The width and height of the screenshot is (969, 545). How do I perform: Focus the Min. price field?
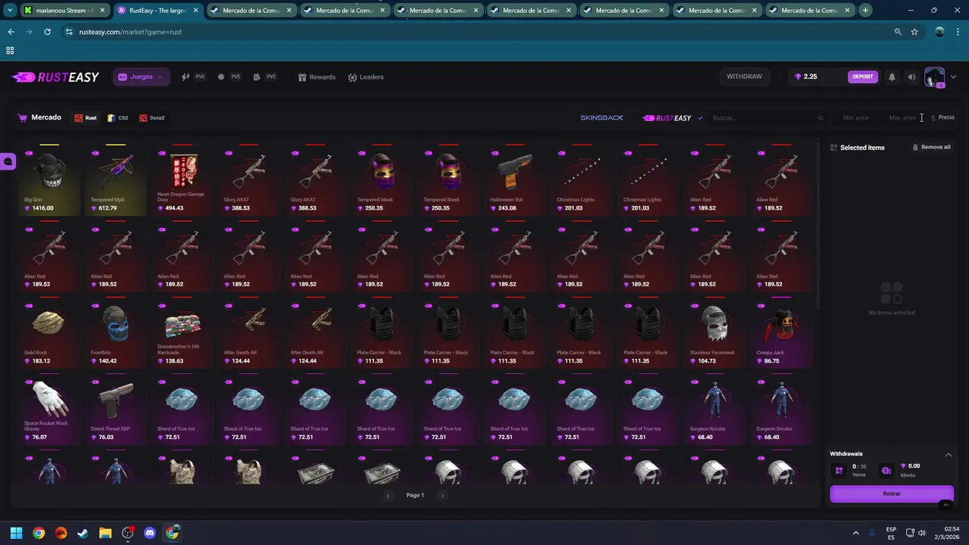[856, 118]
